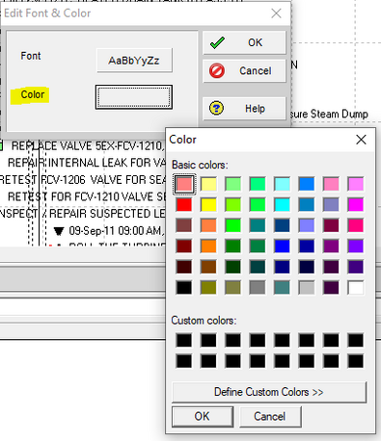Select the 'REPLACE VALVE 5EX-FCV-1210' activity text
This screenshot has height=441, width=381.
coord(89,146)
